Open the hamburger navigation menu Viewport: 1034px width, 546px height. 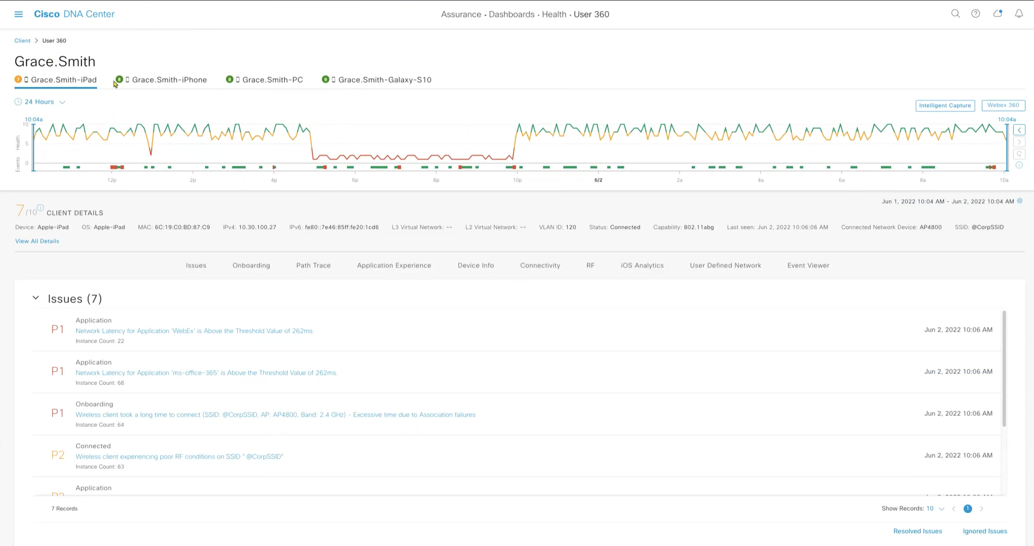coord(18,14)
